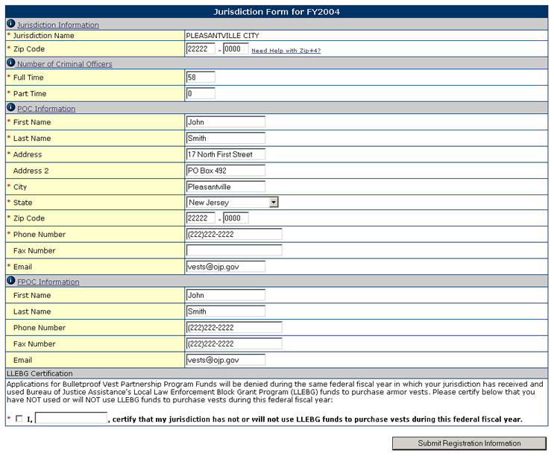Screen dimensions: 554x456
Task: Open the FPOC Information section link
Action: [48, 282]
